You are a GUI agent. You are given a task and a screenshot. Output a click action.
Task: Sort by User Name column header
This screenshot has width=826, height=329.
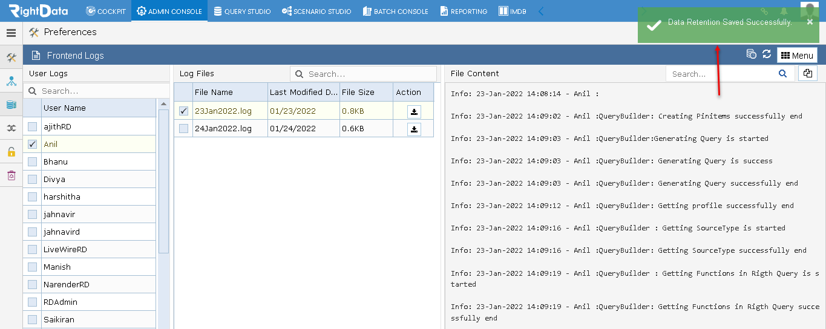click(99, 108)
